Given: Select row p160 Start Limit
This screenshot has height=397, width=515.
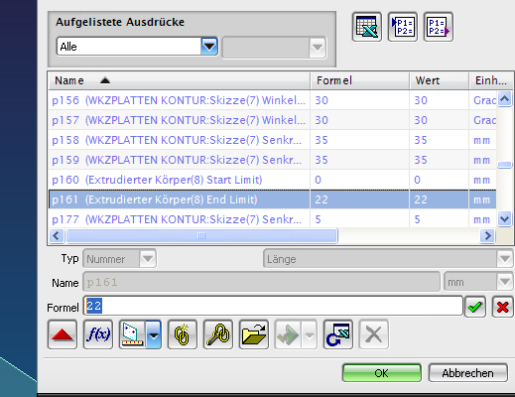Looking at the screenshot, I should click(272, 180).
